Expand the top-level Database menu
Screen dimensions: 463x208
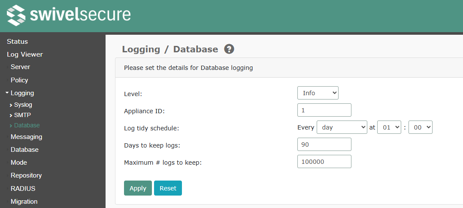tap(24, 150)
